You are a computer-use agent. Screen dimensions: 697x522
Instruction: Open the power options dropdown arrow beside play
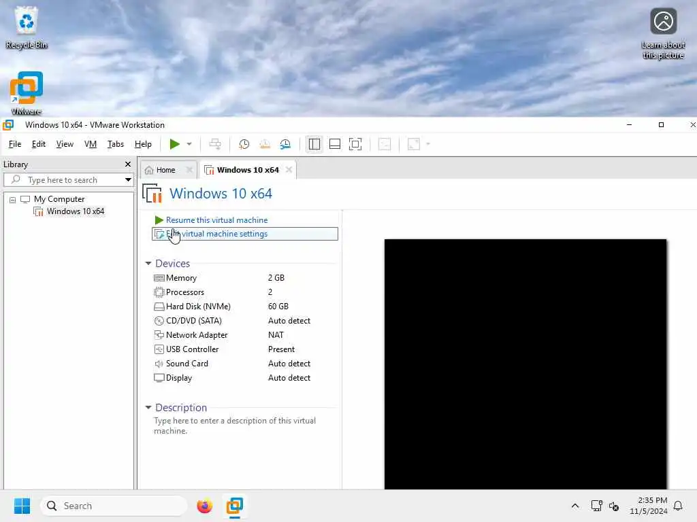(x=189, y=144)
